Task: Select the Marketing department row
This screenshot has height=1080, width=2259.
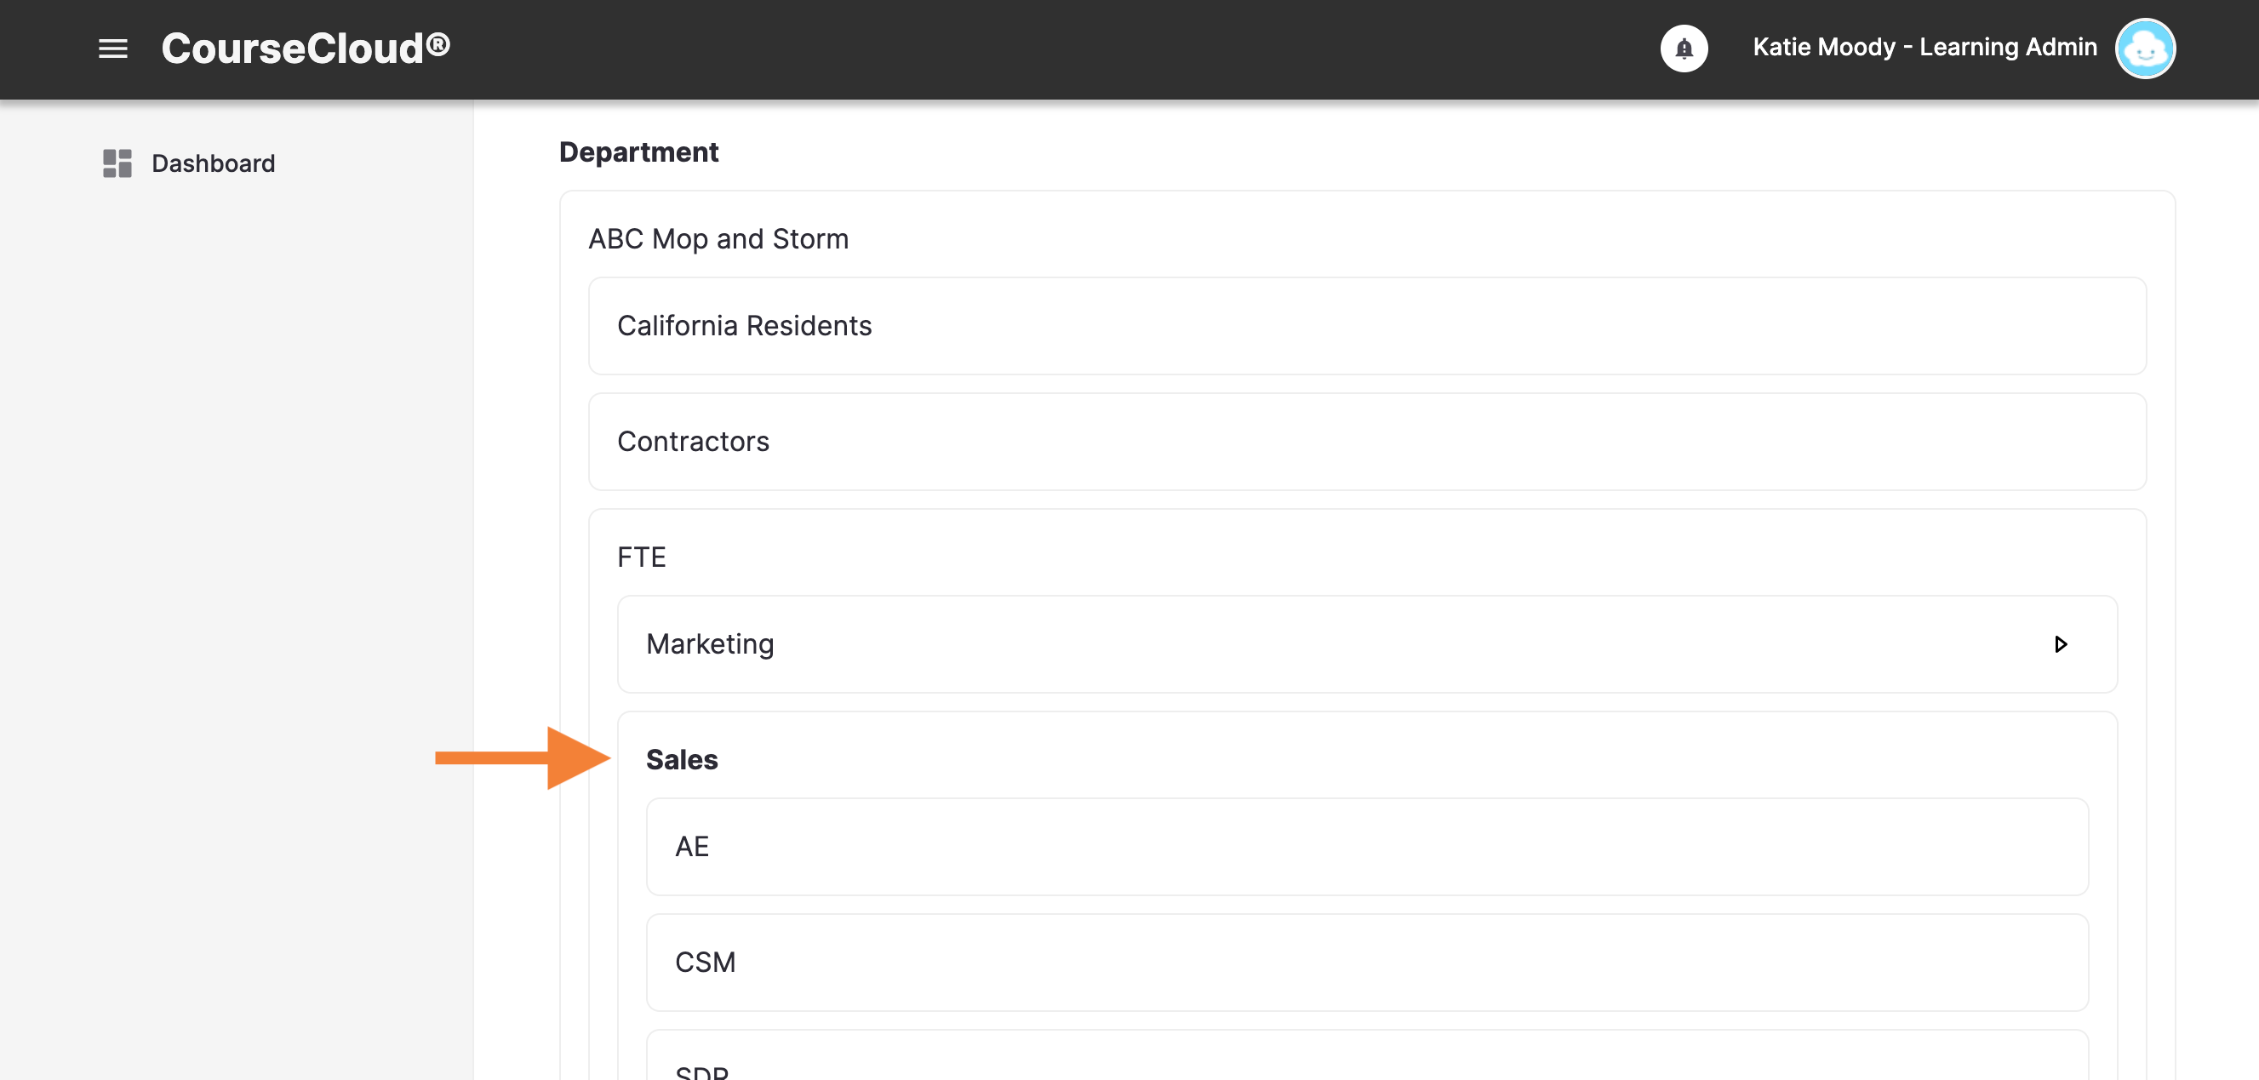Action: (x=1367, y=645)
